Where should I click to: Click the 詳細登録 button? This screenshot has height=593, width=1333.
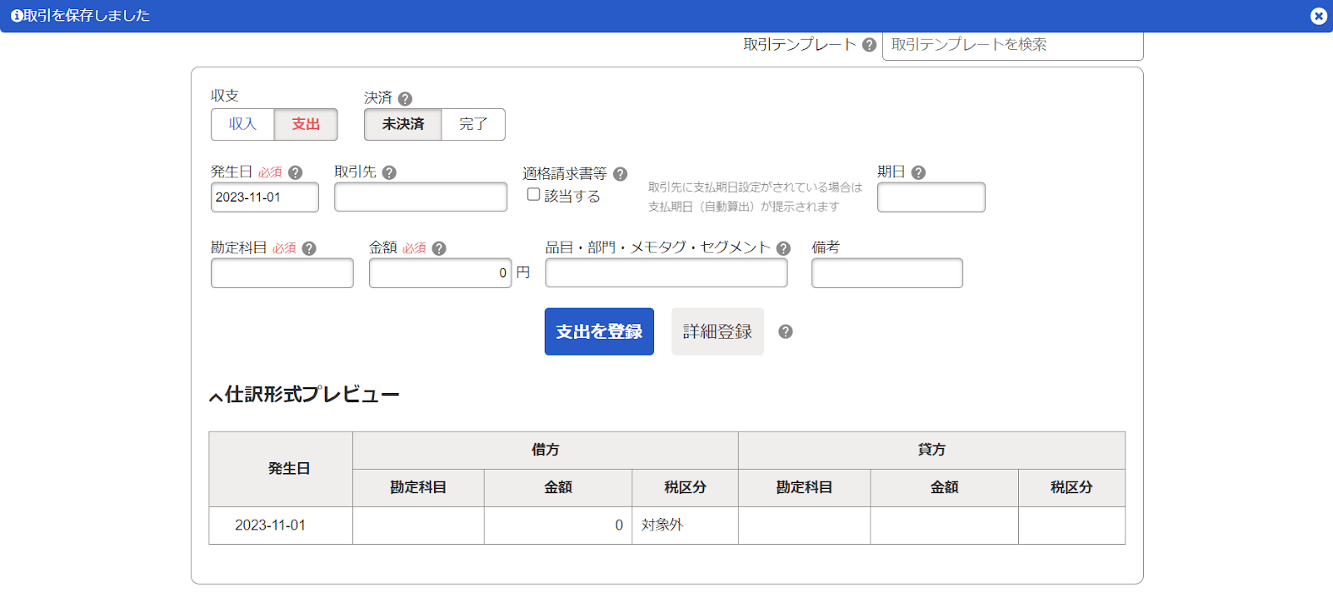pyautogui.click(x=717, y=331)
